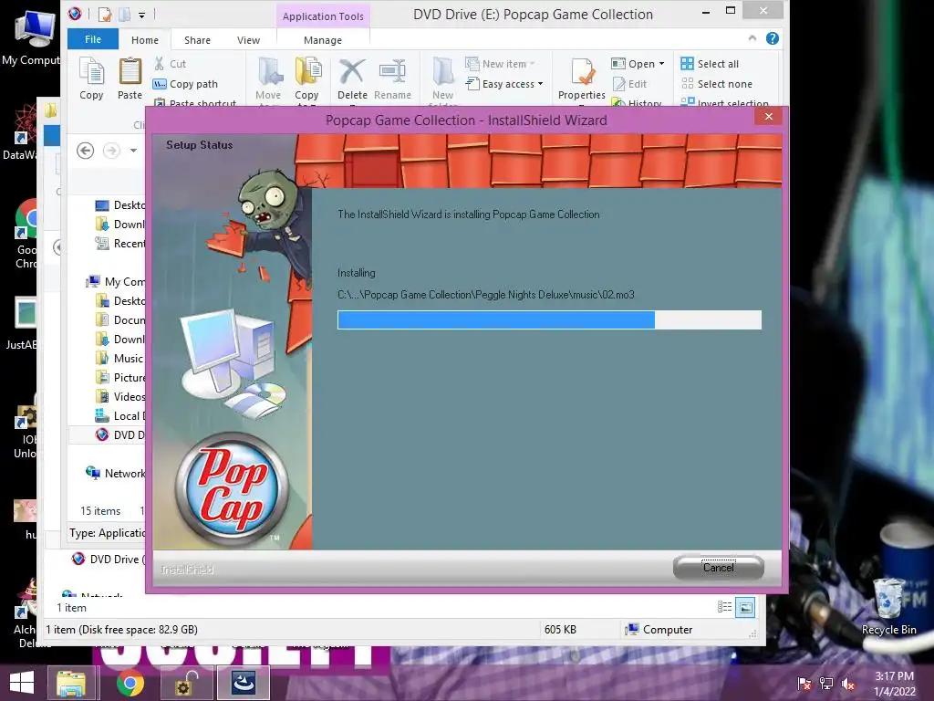Click the blue installation progress bar

click(x=548, y=320)
